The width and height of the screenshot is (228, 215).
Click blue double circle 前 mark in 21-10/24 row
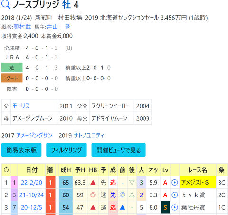coord(122,195)
